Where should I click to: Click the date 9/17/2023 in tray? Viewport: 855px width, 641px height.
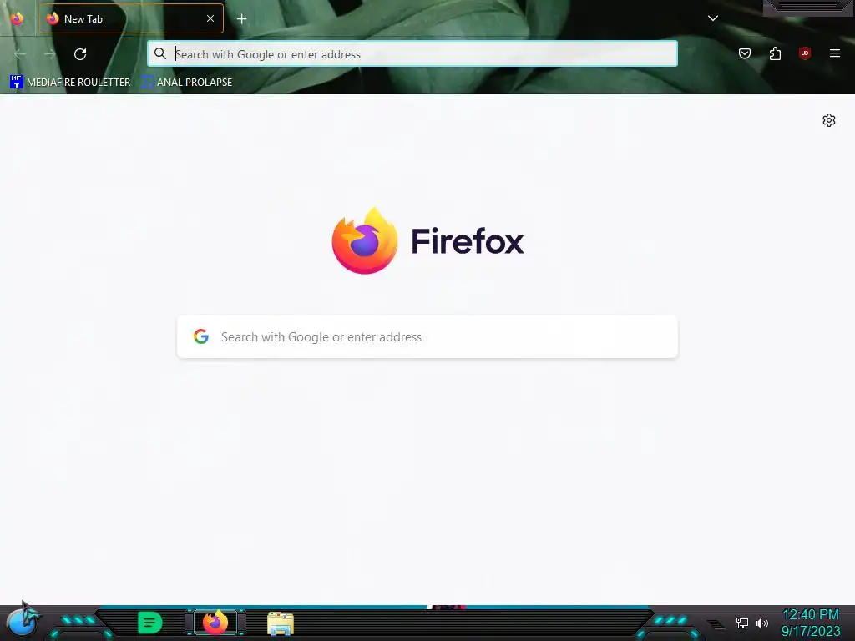click(x=811, y=631)
